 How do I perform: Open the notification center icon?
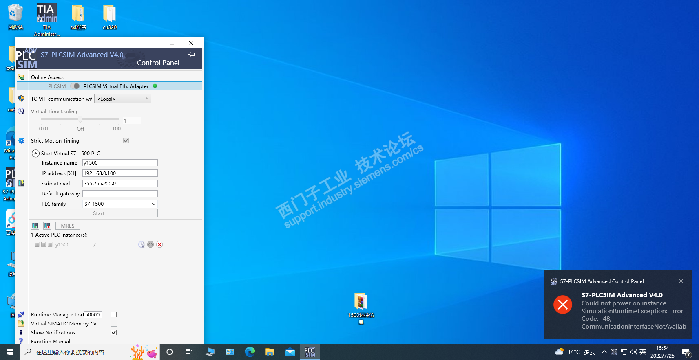coord(686,353)
